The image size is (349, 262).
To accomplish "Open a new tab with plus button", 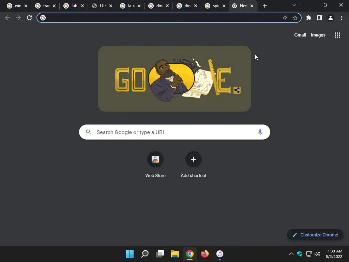I will click(264, 6).
